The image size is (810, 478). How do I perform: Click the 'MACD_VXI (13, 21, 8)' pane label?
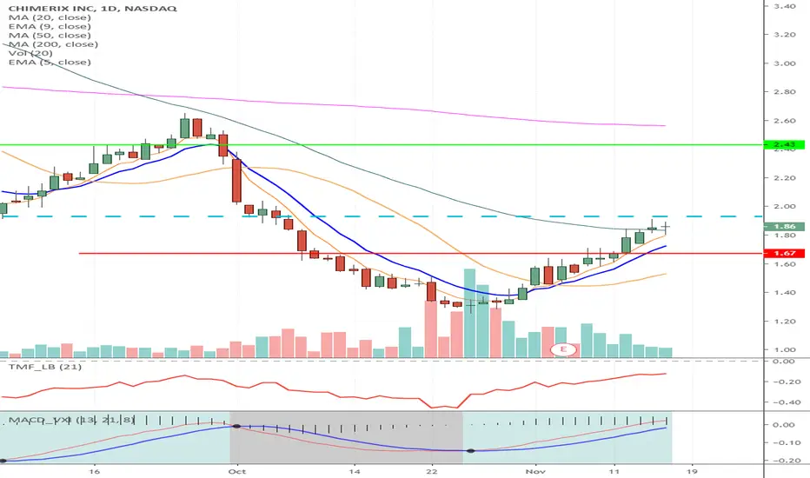(72, 420)
